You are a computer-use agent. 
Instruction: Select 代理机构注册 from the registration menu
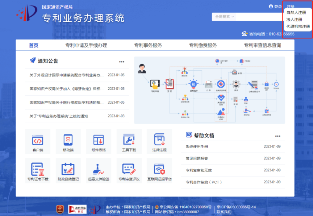tap(298, 26)
